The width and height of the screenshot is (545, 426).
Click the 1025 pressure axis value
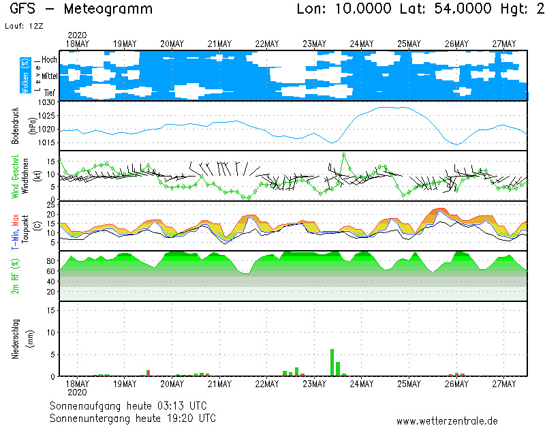pos(46,116)
